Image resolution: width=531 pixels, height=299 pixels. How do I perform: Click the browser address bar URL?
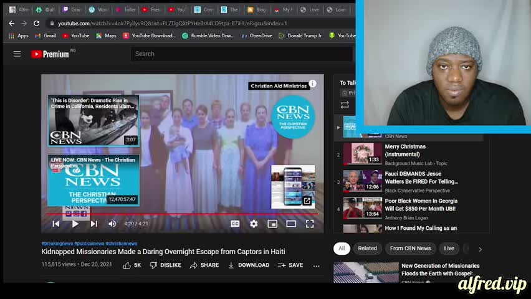172,24
